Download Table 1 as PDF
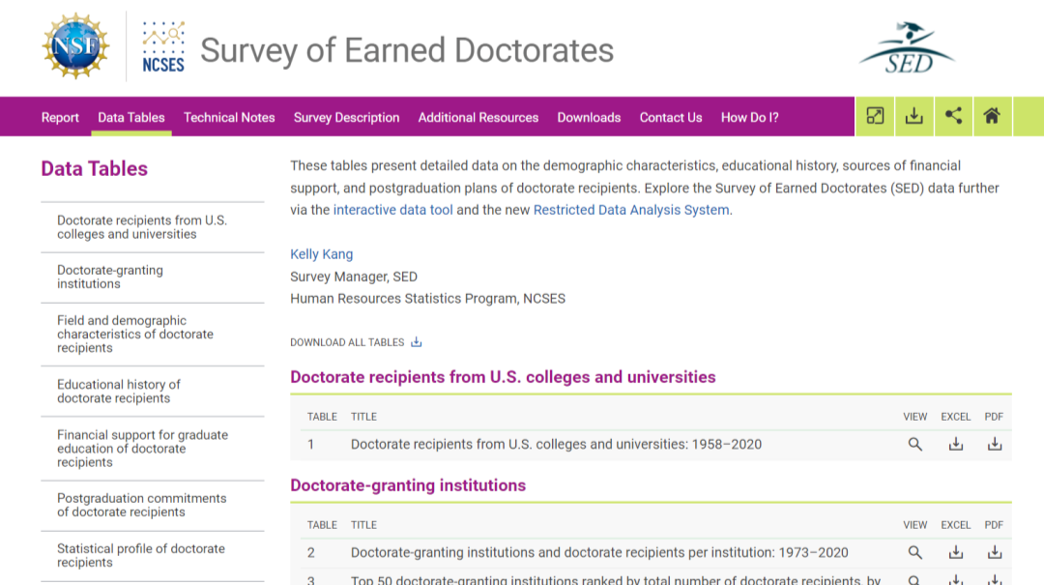This screenshot has width=1044, height=585. [x=994, y=445]
